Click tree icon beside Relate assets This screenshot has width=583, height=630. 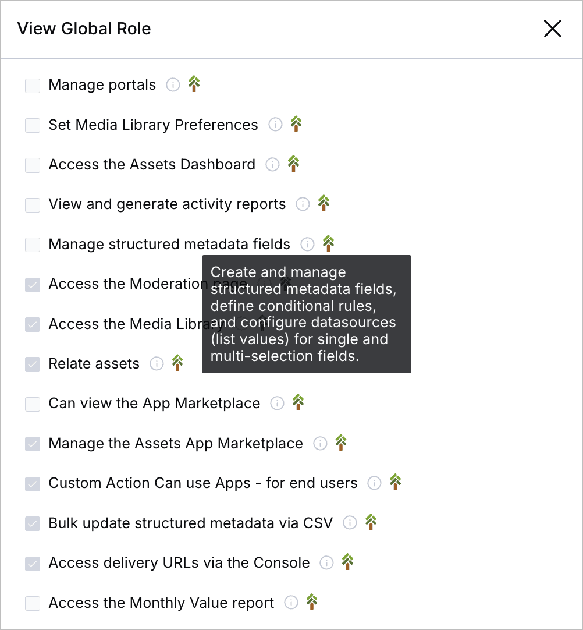point(177,363)
